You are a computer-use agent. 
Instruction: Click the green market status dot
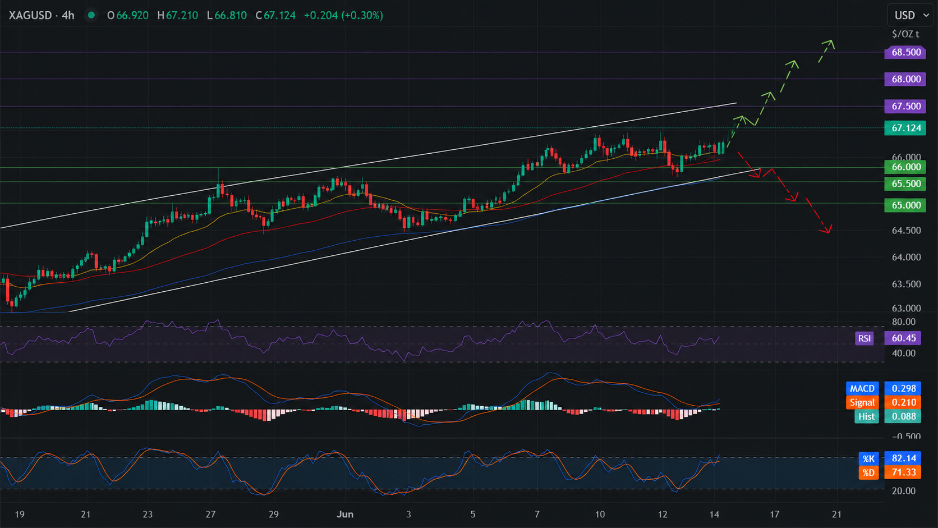point(91,15)
